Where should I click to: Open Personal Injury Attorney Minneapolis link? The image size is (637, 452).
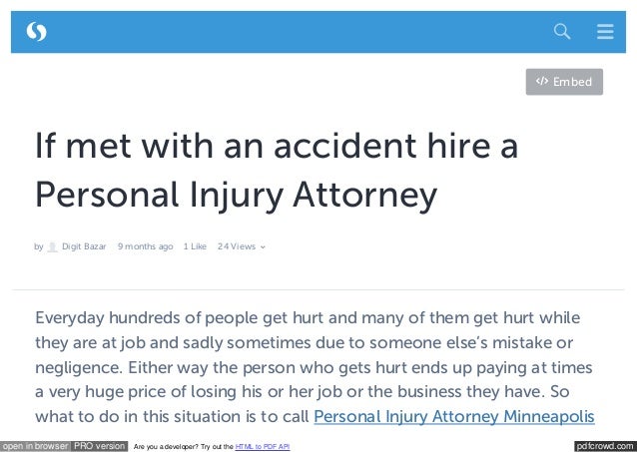click(x=454, y=417)
